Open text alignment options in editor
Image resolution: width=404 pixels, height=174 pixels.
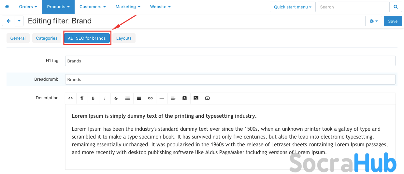173,98
